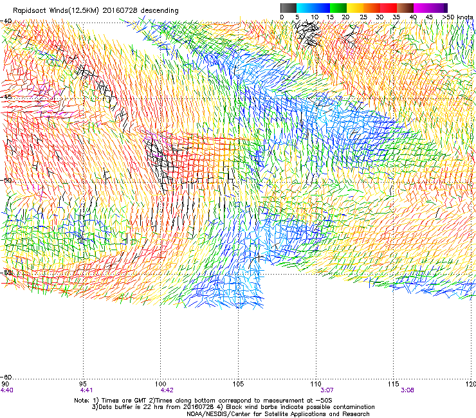Click the 'Times are GMT' note line
The width and height of the screenshot is (476, 418).
(203, 401)
